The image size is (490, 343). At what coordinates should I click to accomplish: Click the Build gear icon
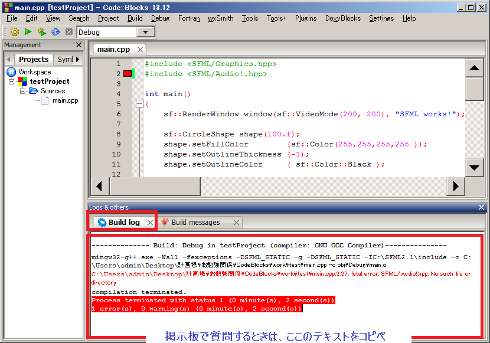15,32
